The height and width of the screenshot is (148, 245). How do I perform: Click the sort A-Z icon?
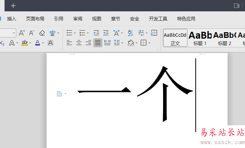coord(130,33)
